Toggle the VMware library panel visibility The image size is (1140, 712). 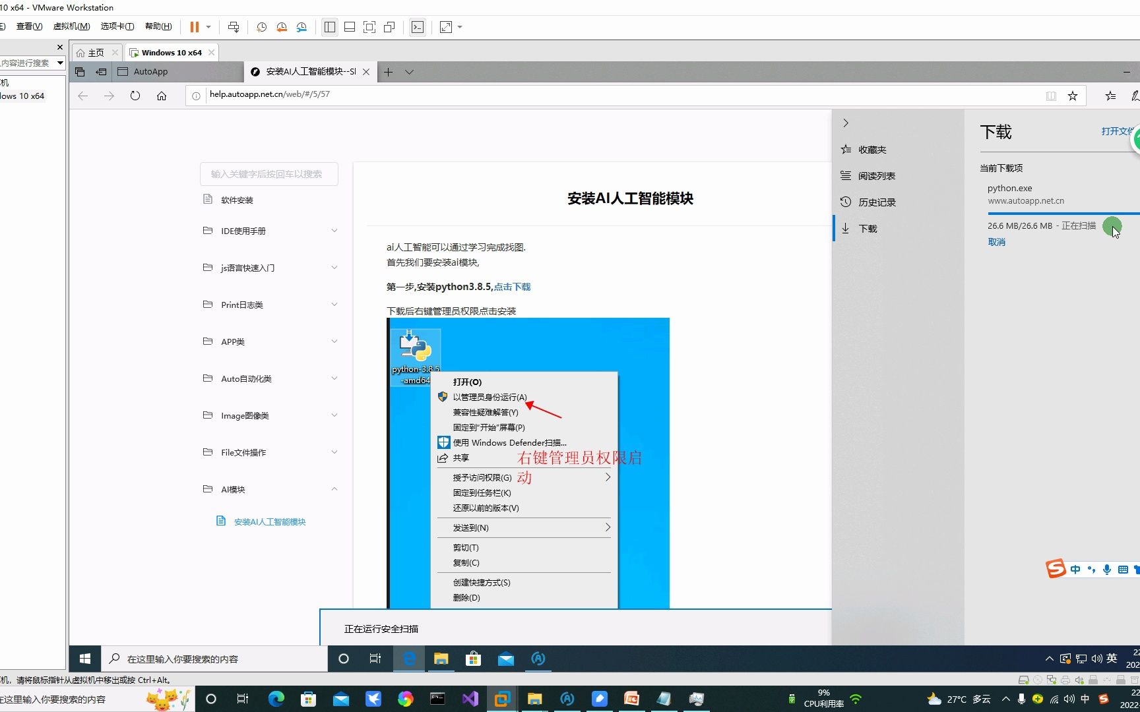[x=329, y=27]
